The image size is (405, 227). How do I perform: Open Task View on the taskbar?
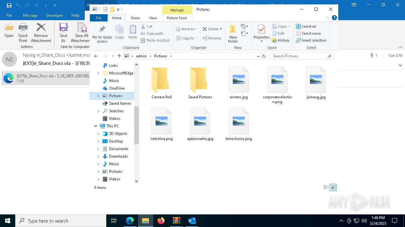(114, 221)
